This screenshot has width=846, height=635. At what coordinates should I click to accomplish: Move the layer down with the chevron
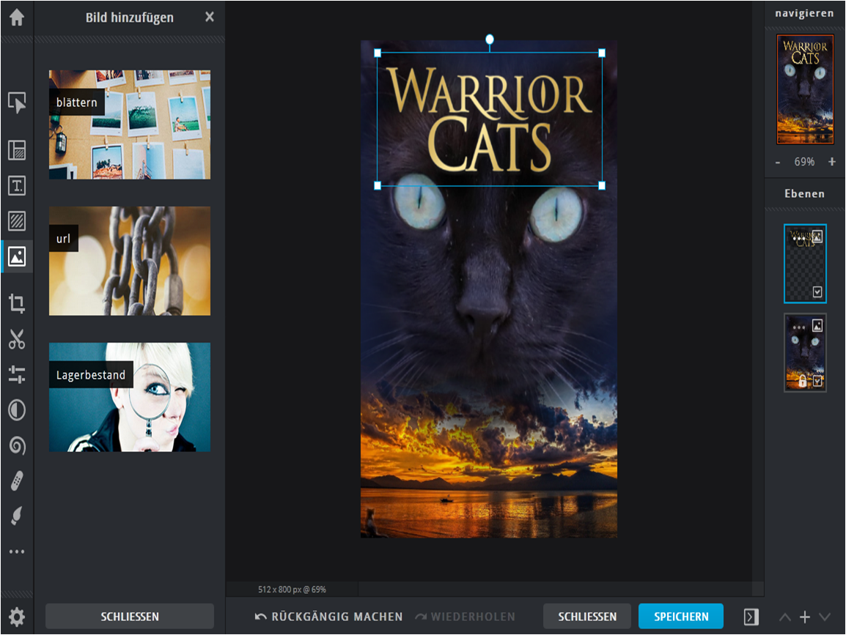825,617
